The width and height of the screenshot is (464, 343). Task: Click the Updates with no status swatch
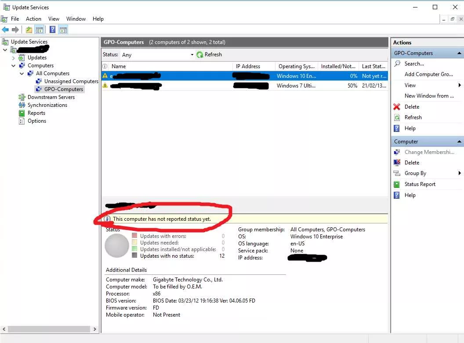(134, 255)
